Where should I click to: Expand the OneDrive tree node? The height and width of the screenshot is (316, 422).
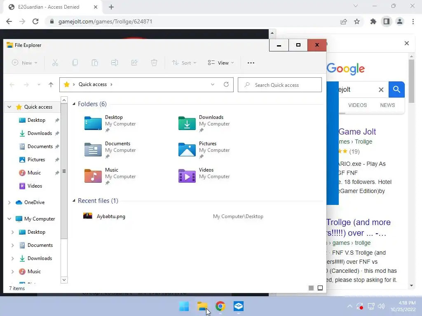pos(9,202)
